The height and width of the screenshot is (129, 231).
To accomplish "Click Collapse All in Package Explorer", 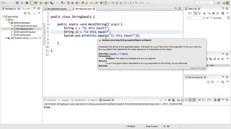I will pyautogui.click(x=25, y=14).
